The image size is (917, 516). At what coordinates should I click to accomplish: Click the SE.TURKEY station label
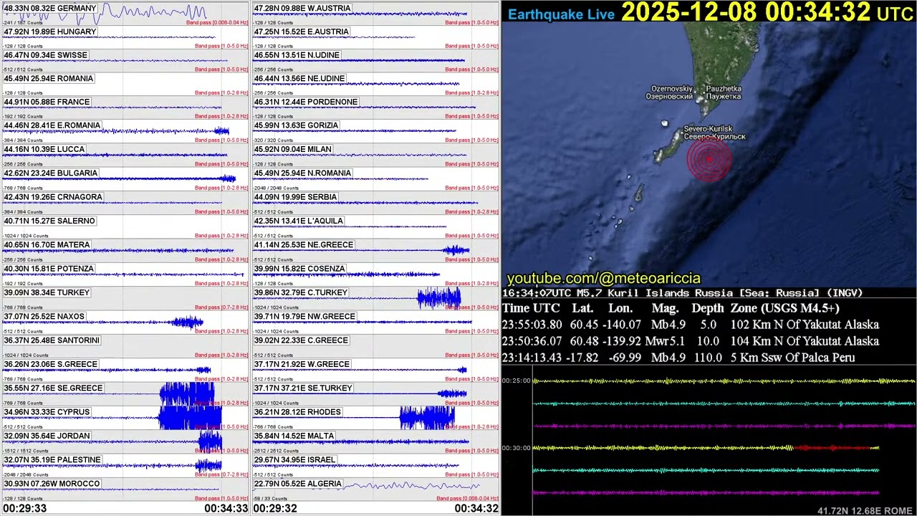[304, 388]
